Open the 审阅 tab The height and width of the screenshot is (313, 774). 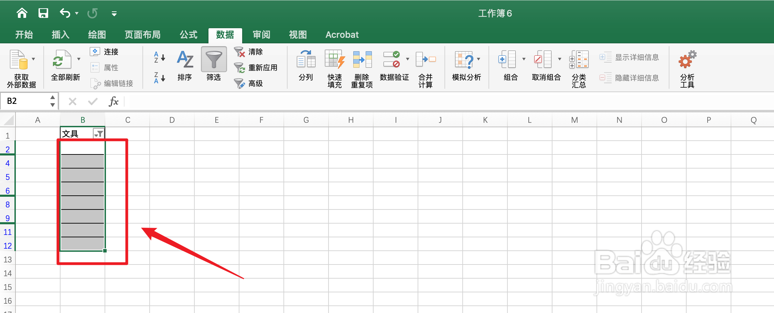click(x=261, y=35)
